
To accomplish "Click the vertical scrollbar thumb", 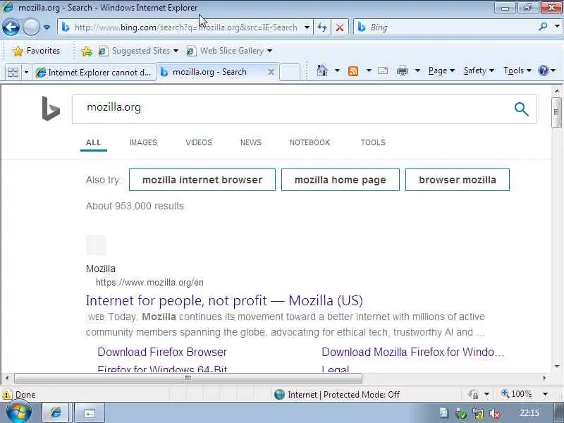I will pos(556,112).
